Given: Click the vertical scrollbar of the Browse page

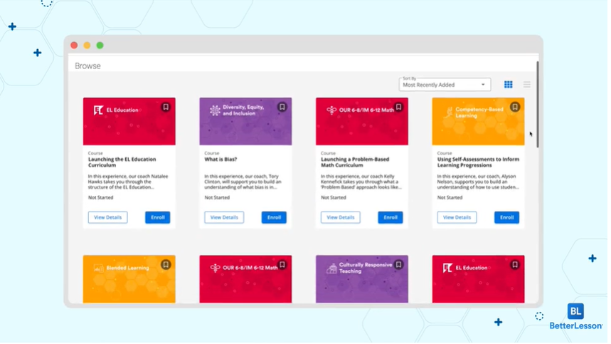Looking at the screenshot, I should click(541, 105).
